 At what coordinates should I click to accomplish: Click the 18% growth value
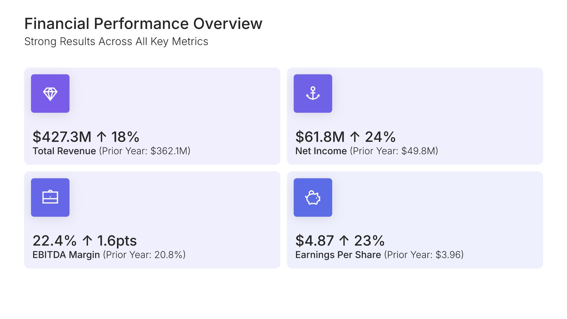(x=125, y=137)
